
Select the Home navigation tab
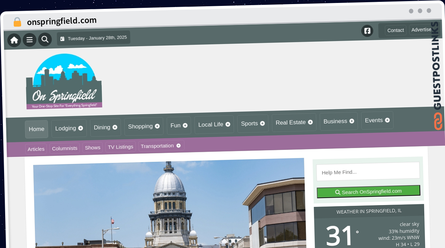[36, 129]
